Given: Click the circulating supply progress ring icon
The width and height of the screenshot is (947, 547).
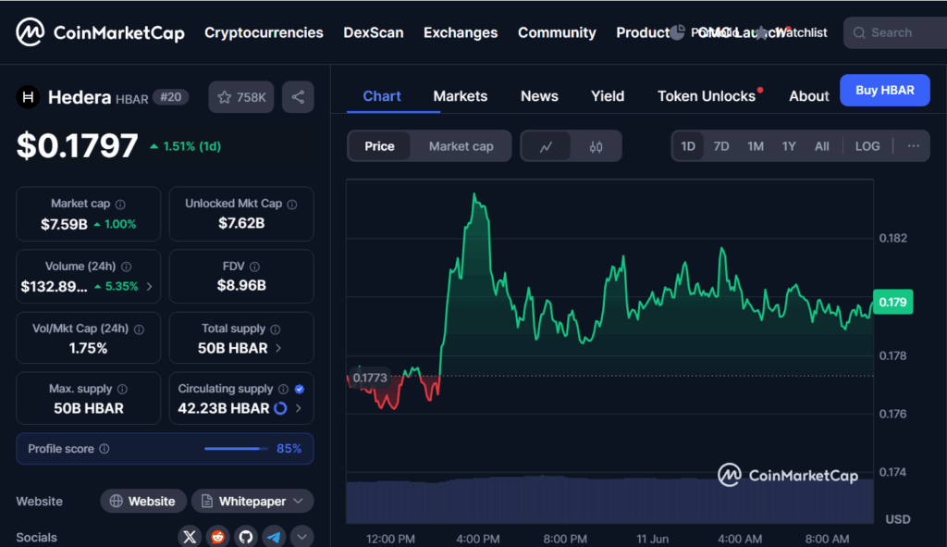Looking at the screenshot, I should (280, 408).
